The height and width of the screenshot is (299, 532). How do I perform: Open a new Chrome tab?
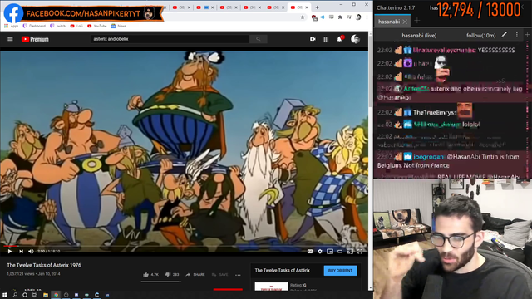coord(317,7)
